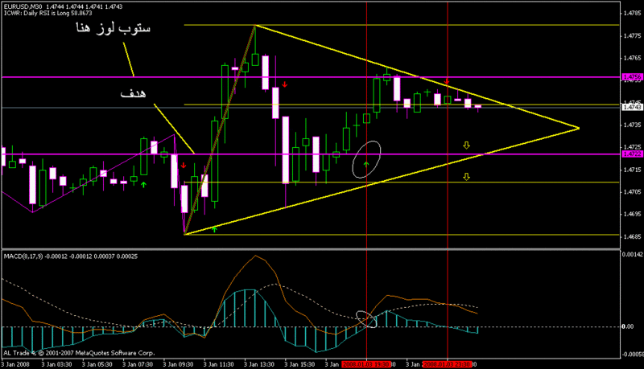The width and height of the screenshot is (644, 369).
Task: Click the '3 Jan 13:30' time axis label
Action: [258, 364]
